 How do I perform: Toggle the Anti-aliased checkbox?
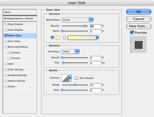click(x=76, y=78)
